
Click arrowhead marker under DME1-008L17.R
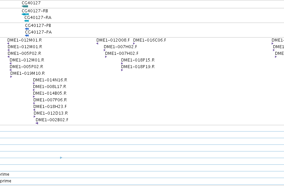[x=34, y=90]
